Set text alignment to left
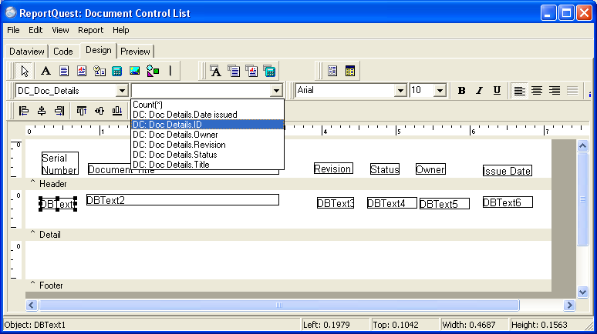597x334 pixels. pyautogui.click(x=519, y=91)
